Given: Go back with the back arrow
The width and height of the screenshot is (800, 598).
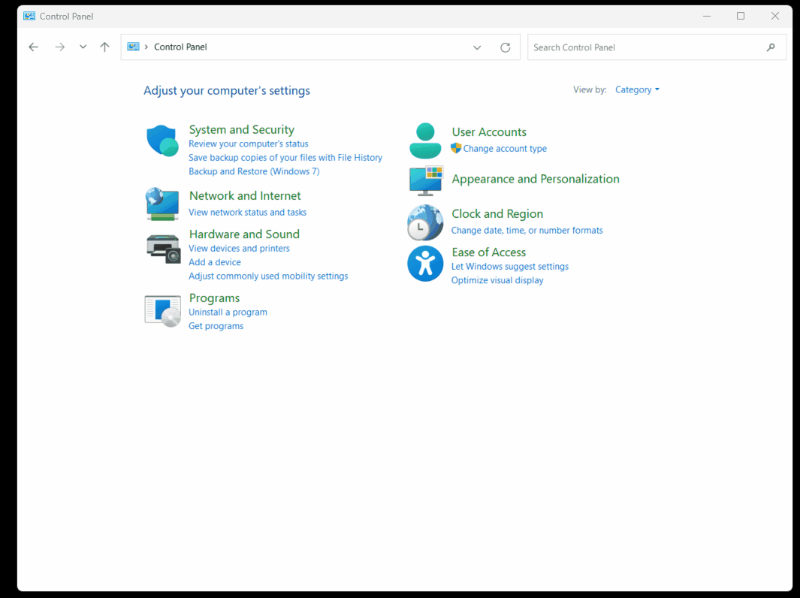Looking at the screenshot, I should (x=34, y=47).
